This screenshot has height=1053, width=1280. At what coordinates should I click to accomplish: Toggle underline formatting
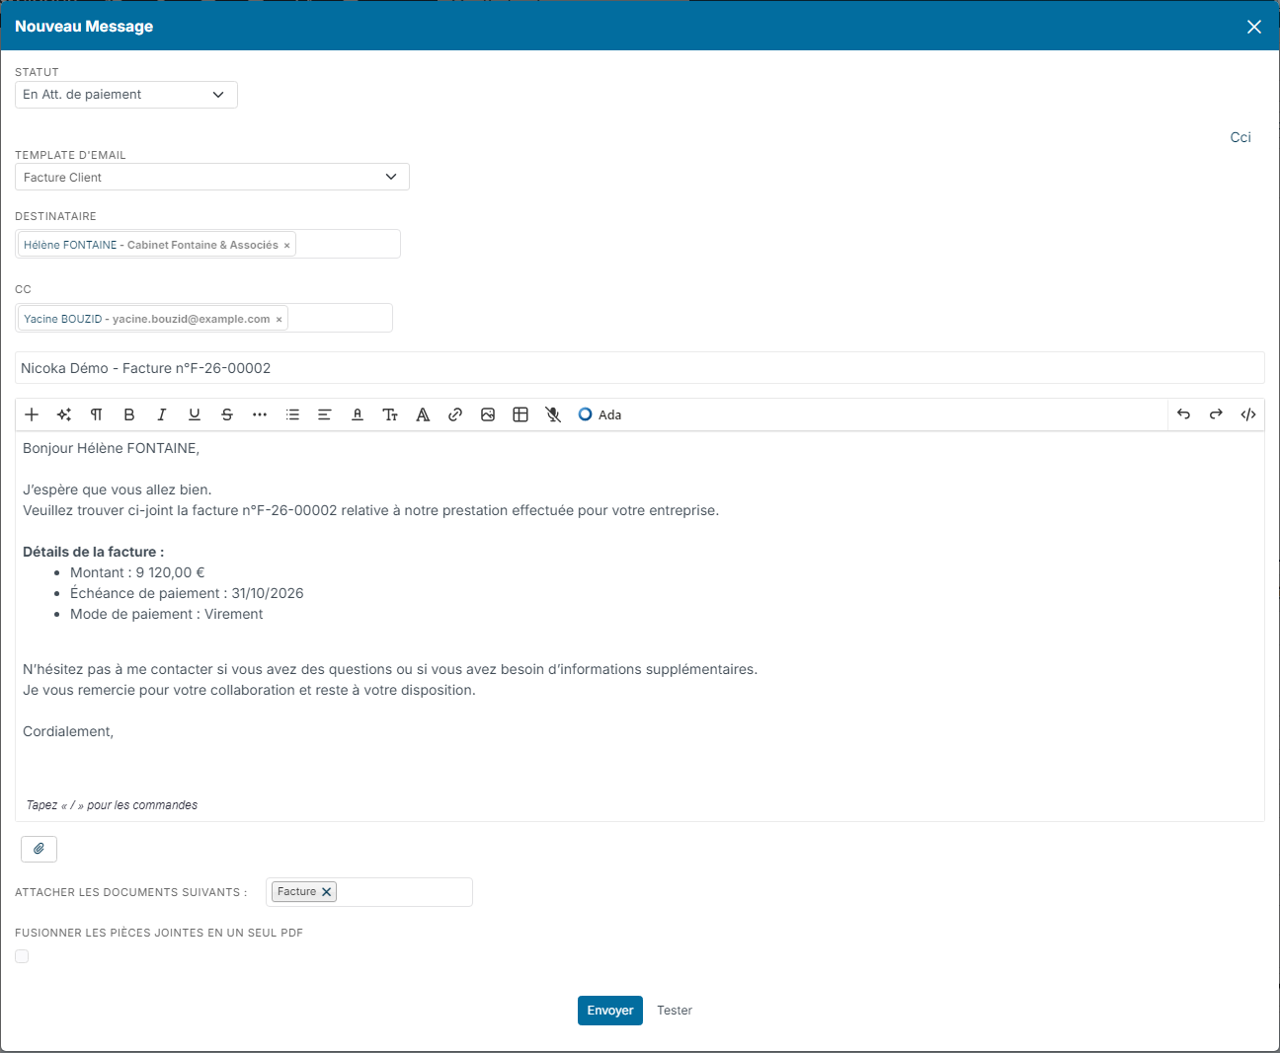[x=195, y=414]
